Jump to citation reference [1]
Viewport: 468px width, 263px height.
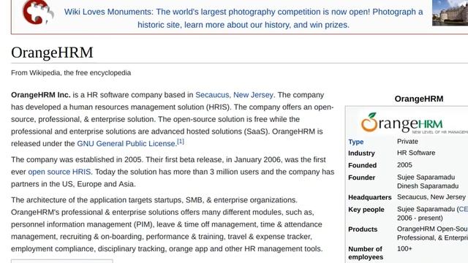(181, 141)
